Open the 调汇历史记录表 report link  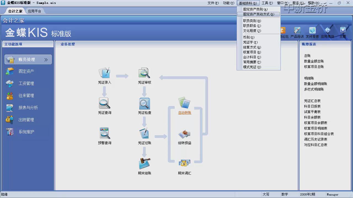(x=315, y=139)
